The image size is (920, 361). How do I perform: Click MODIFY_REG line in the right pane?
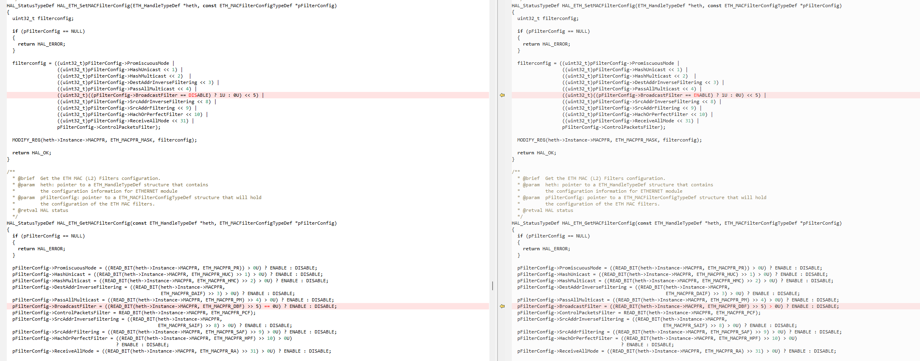609,140
